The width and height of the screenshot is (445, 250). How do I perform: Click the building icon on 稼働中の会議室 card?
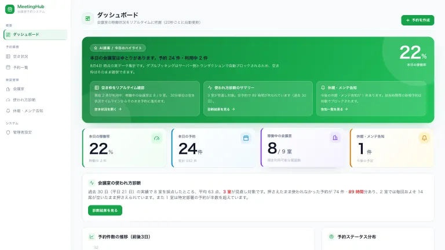coord(335,138)
